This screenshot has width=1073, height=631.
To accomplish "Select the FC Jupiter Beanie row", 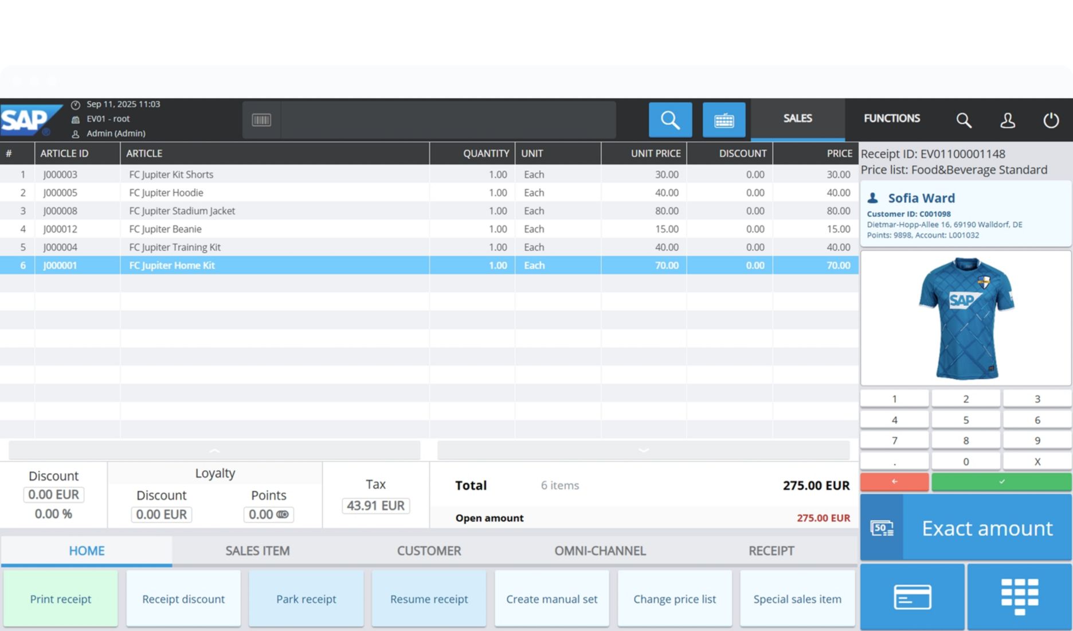I will pos(229,229).
